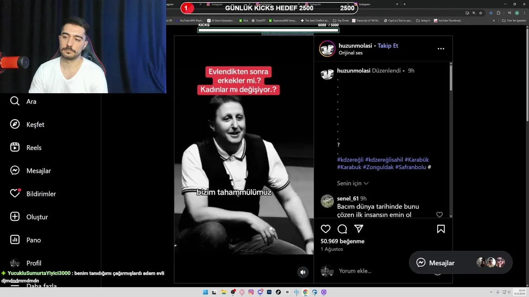529x297 pixels.
Task: Open Discord in the taskbar
Action: point(260,292)
